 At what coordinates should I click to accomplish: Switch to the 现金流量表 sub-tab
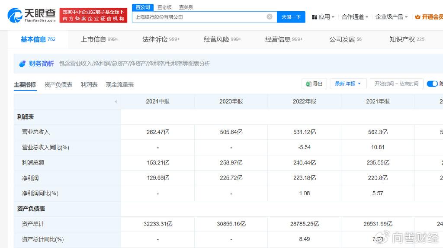pos(120,85)
